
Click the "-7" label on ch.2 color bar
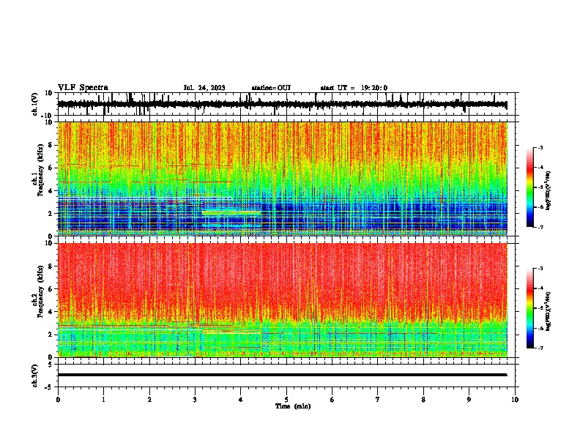click(540, 348)
